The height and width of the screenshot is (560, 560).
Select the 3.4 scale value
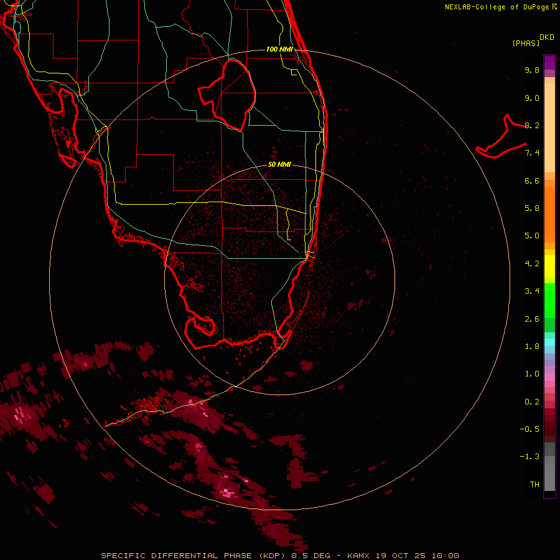pyautogui.click(x=532, y=291)
